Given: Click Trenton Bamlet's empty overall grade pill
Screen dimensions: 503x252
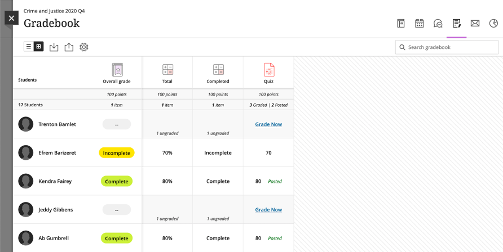Looking at the screenshot, I should pyautogui.click(x=117, y=124).
